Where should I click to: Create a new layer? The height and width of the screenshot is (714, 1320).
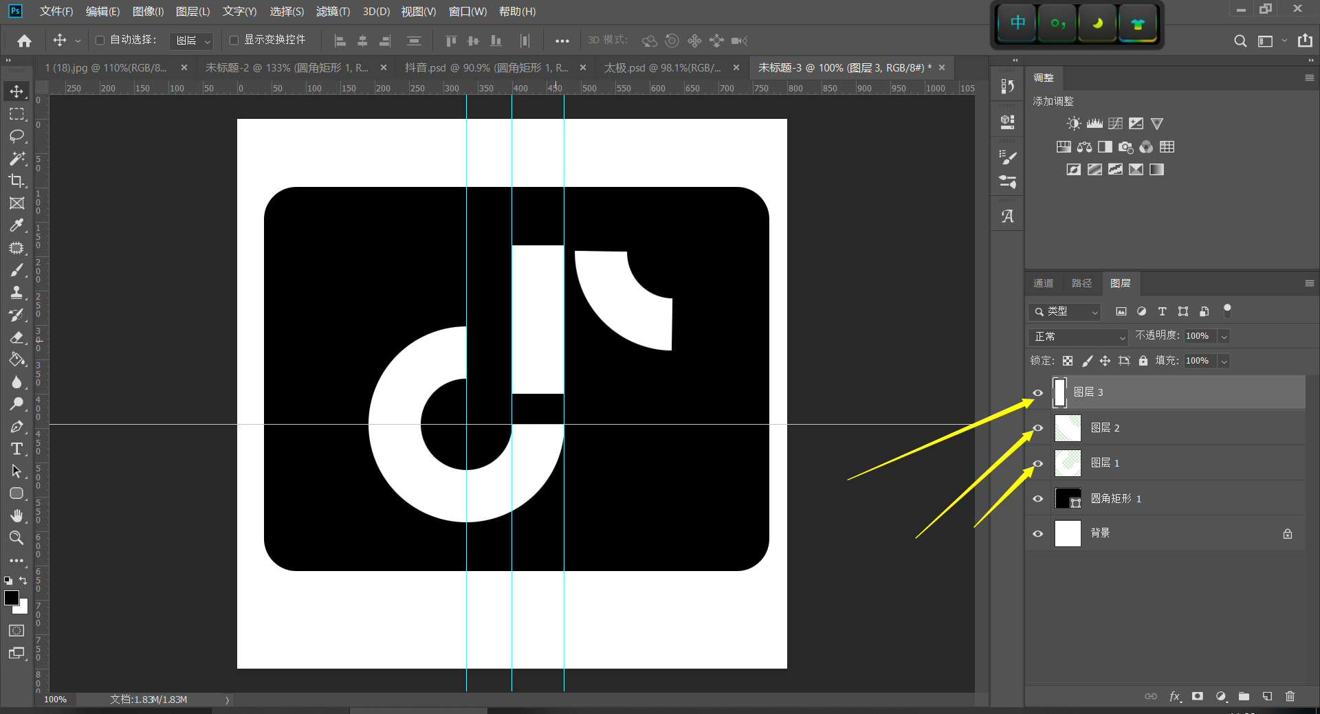click(1267, 696)
